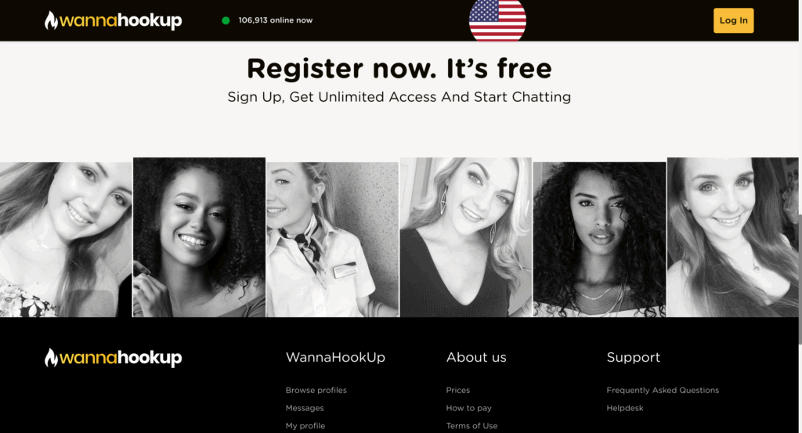The width and height of the screenshot is (802, 433).
Task: Select photo of woman in uniform with scarf
Action: (332, 240)
